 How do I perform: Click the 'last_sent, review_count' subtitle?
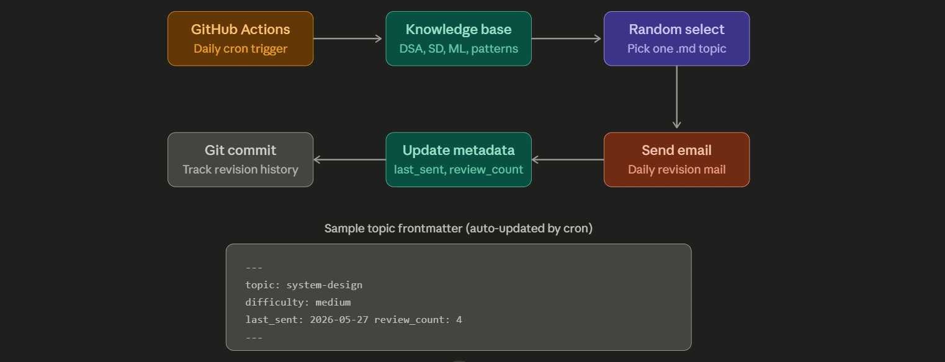coord(459,169)
